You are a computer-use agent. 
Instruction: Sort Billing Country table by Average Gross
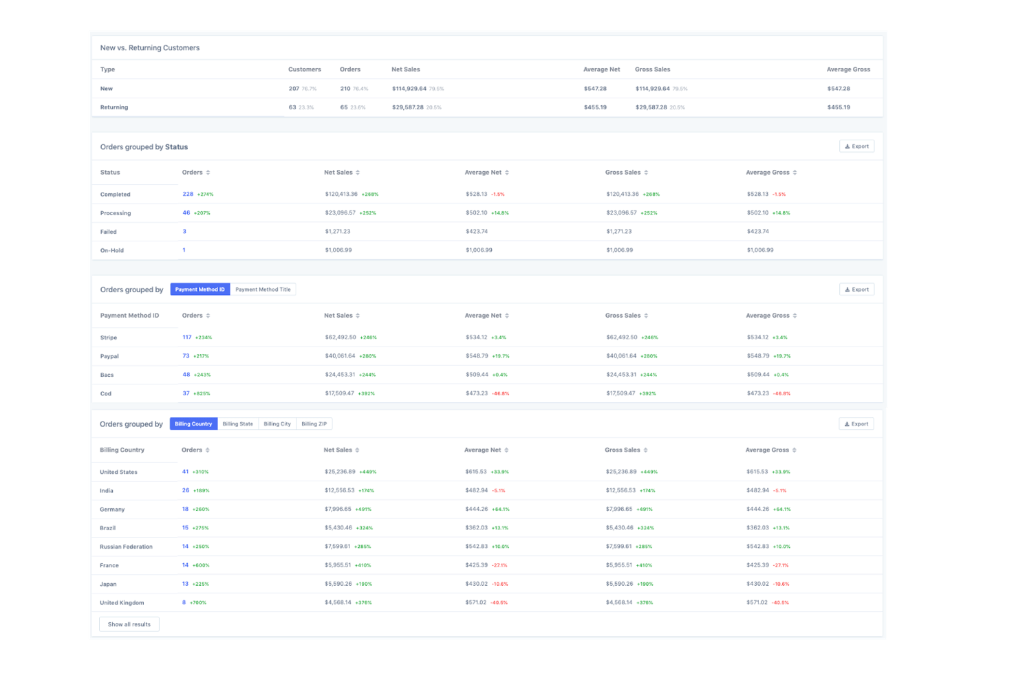(794, 450)
